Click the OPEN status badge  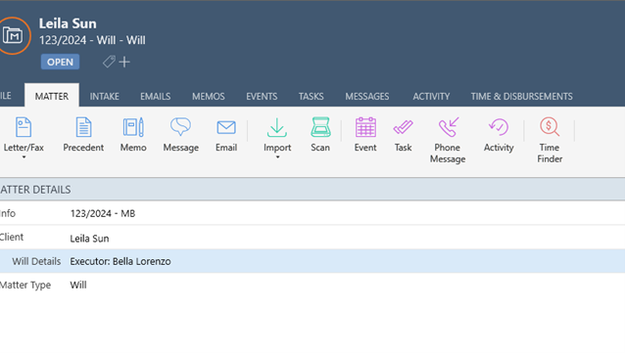pos(60,62)
